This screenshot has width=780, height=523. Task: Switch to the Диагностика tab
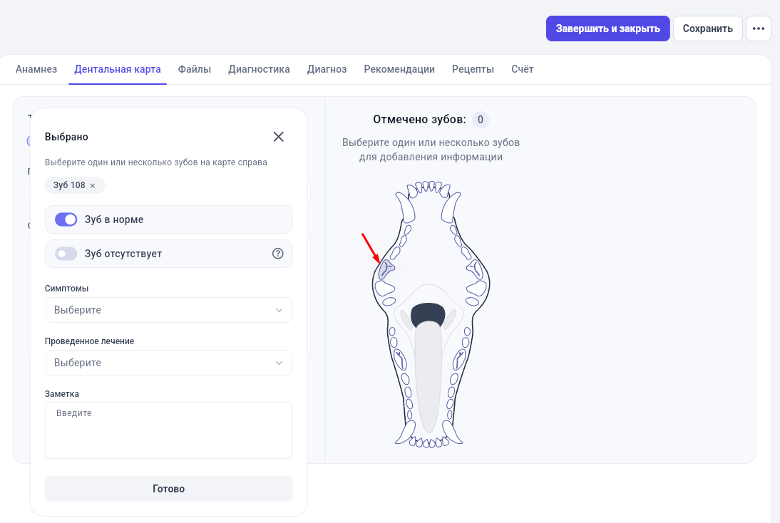[259, 69]
